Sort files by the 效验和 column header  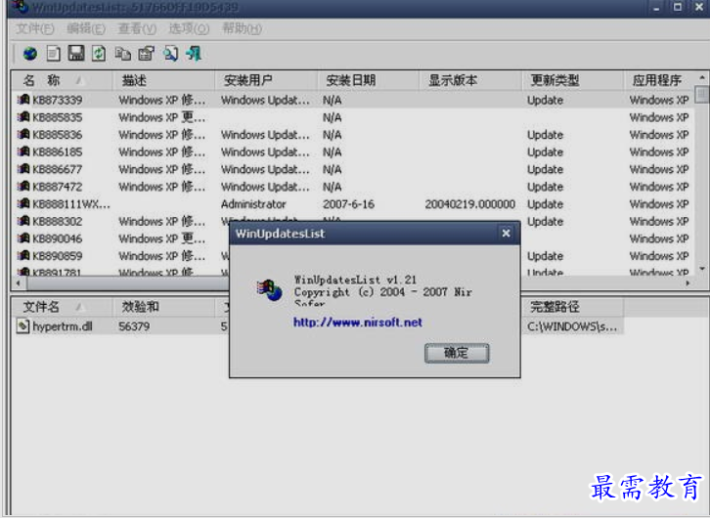click(x=163, y=307)
